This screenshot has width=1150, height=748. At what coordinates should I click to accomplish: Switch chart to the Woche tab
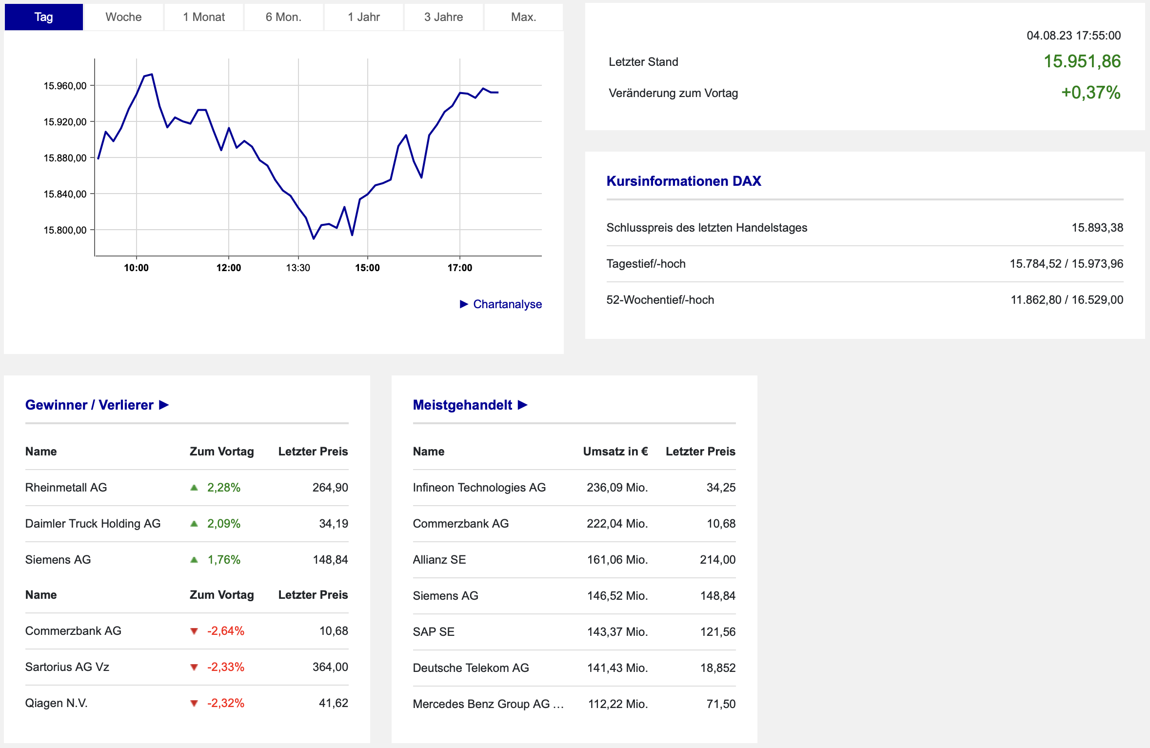(x=123, y=17)
